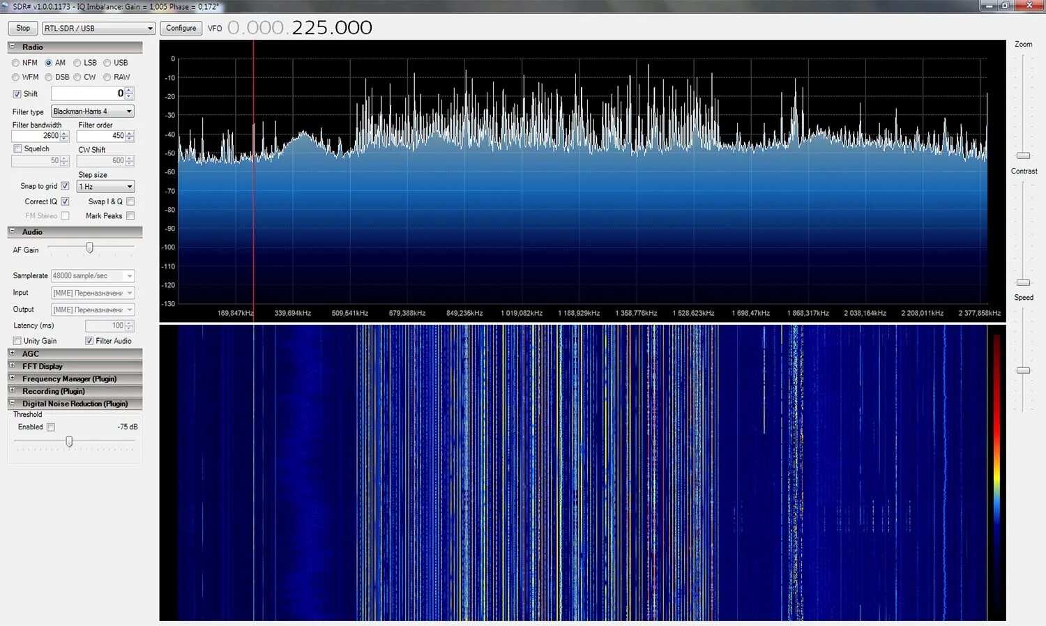Open the audio Output device dropdown
This screenshot has height=626, width=1046.
(128, 309)
